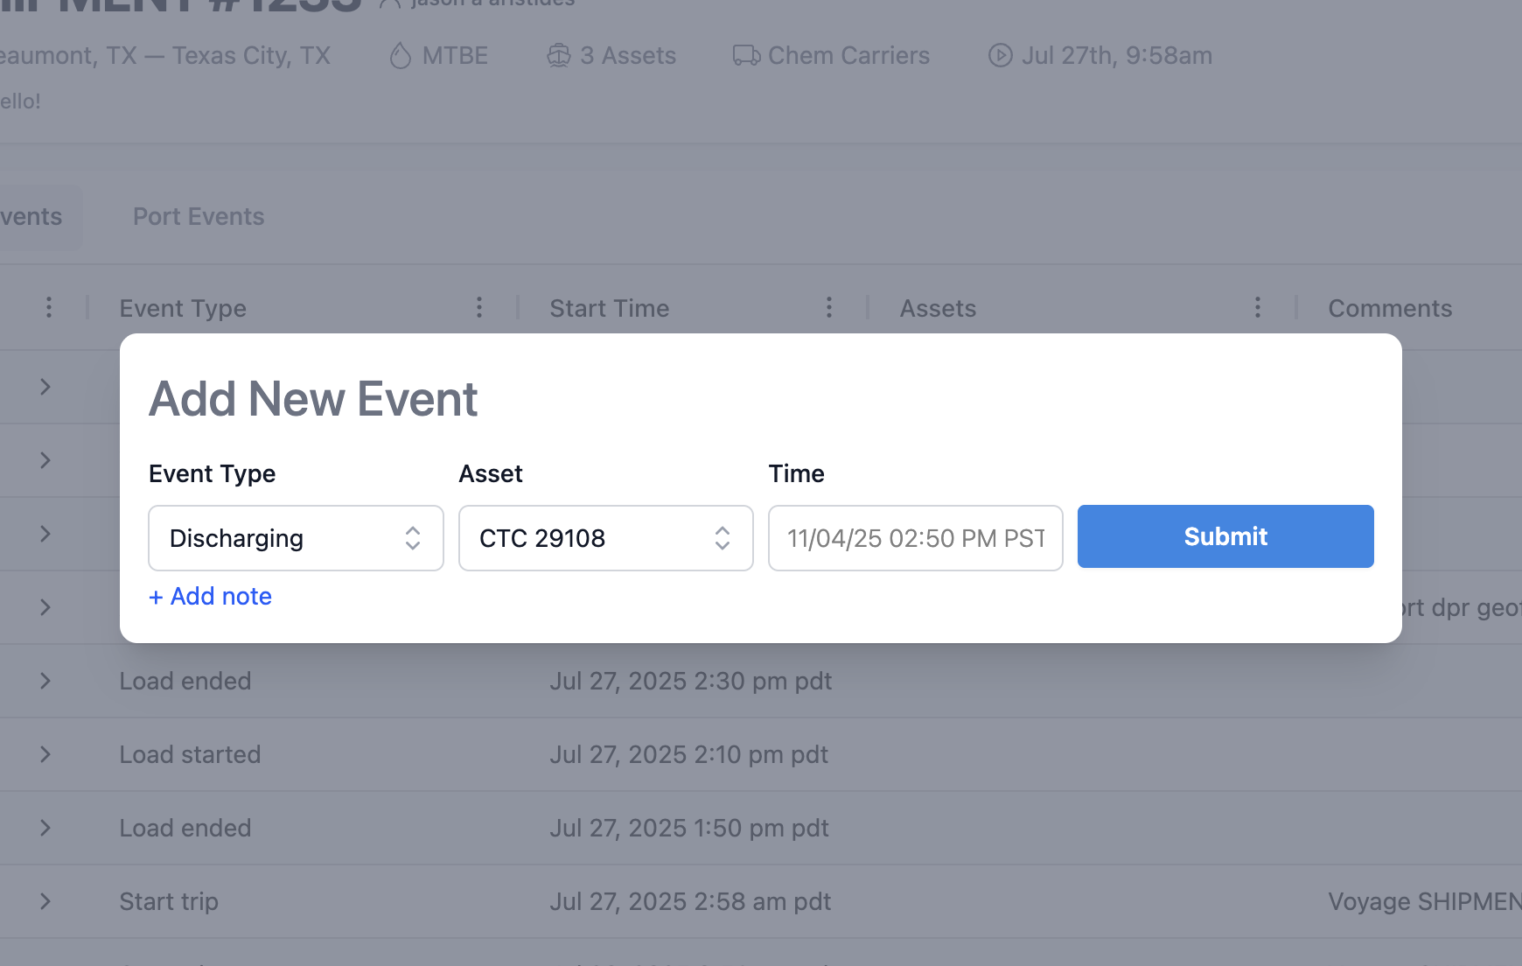Click the play-circle icon beside Jul 27th
The image size is (1522, 966).
[x=1000, y=56]
